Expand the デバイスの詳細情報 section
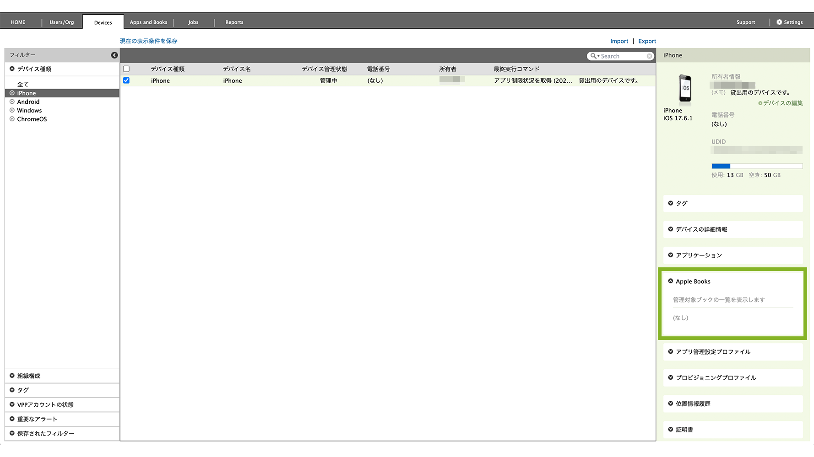This screenshot has width=814, height=457. [701, 229]
